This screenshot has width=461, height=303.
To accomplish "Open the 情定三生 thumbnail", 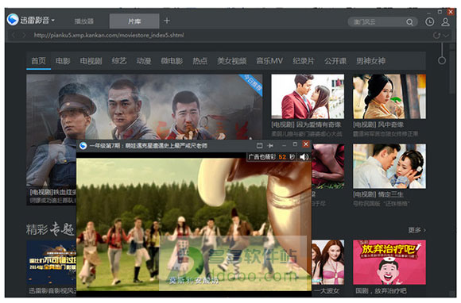I will click(x=389, y=166).
